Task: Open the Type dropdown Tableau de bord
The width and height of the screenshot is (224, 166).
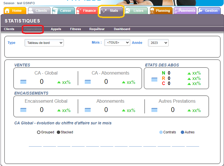Action: pos(44,43)
